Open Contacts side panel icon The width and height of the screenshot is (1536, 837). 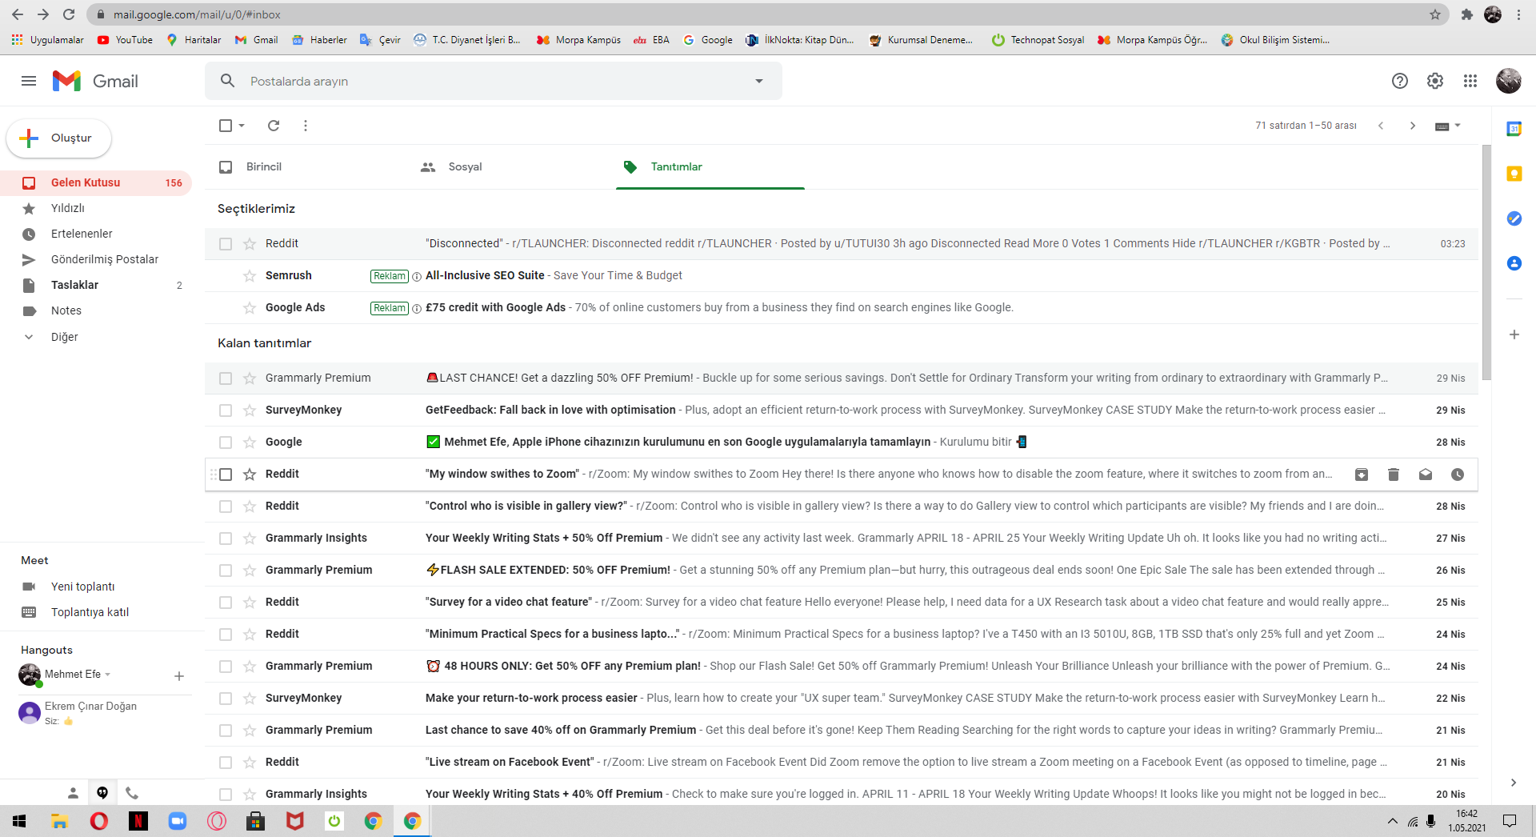coord(1514,263)
